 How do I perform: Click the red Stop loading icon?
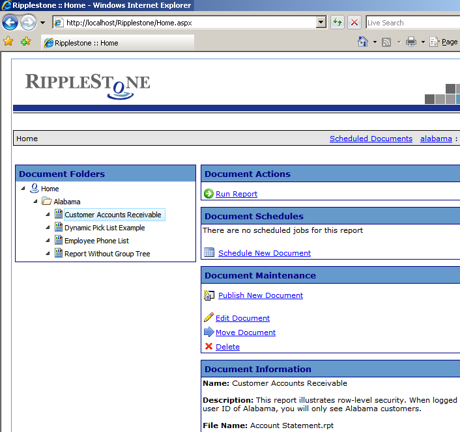pos(354,22)
